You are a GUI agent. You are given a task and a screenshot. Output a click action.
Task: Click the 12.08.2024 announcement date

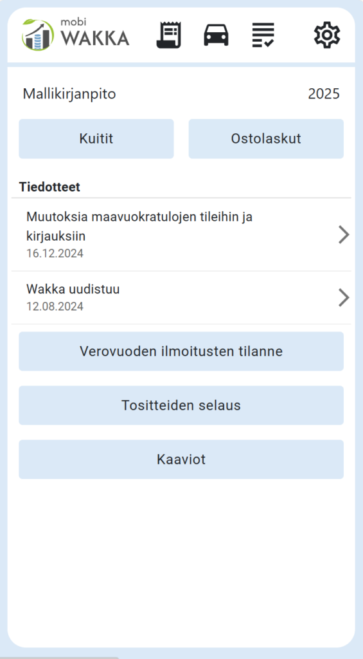(55, 306)
